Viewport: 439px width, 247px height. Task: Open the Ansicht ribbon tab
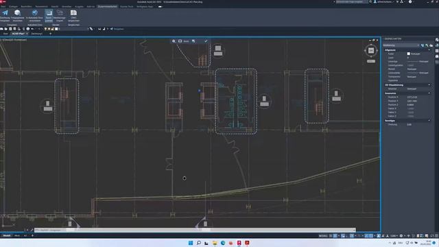click(55, 6)
